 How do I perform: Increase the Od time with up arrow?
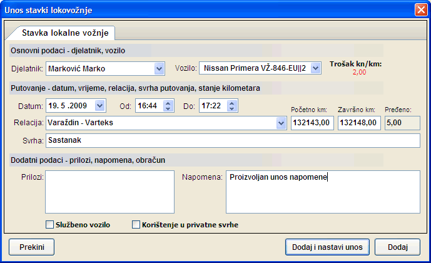click(x=167, y=103)
